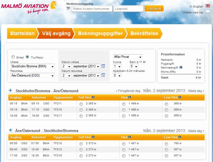Image resolution: width=213 pixels, height=162 pixels.
Task: Click the chat speech bubble icon
Action: [x=208, y=12]
